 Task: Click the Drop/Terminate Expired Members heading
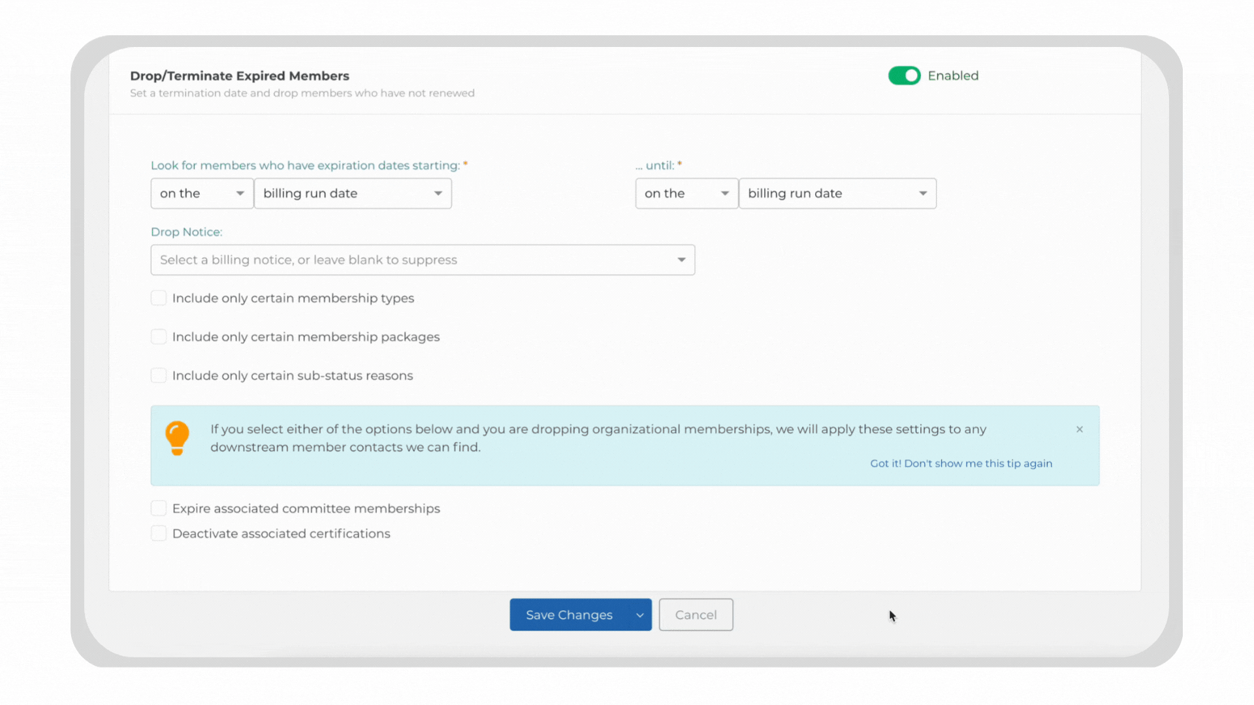pos(240,76)
